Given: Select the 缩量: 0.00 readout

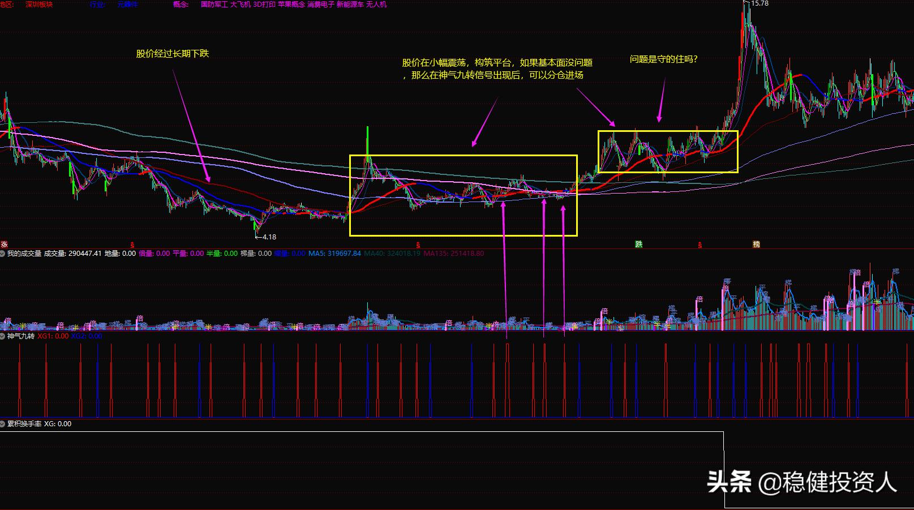Looking at the screenshot, I should [290, 254].
